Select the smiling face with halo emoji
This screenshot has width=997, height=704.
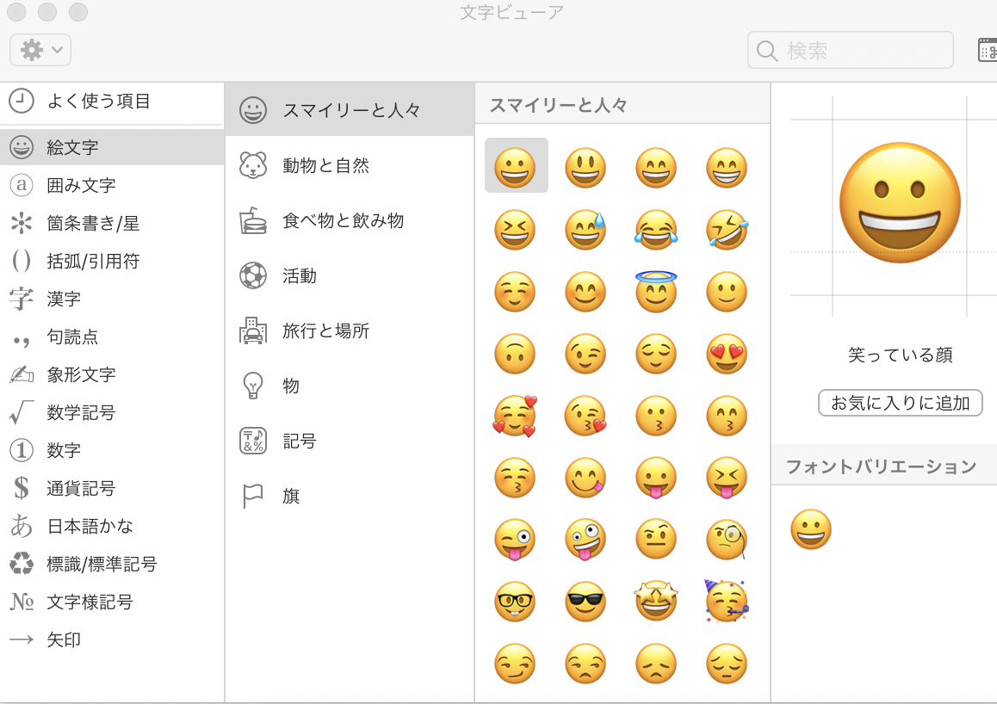pyautogui.click(x=656, y=292)
